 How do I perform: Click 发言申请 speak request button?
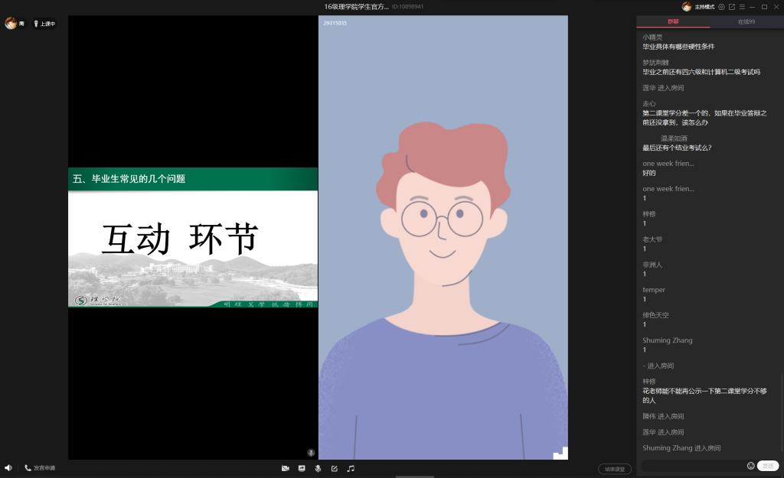point(40,468)
